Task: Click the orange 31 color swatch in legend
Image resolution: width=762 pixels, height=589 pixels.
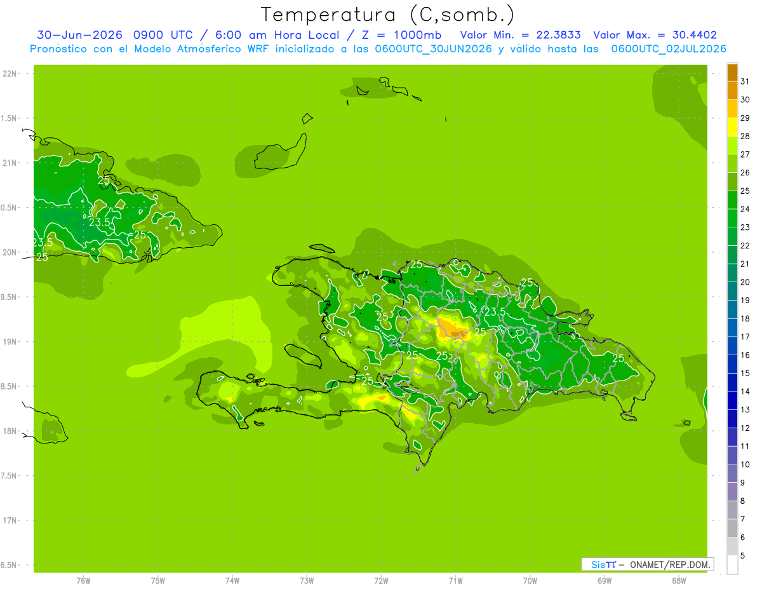Action: point(732,73)
